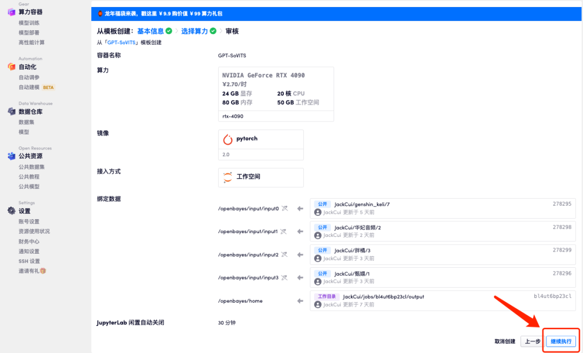The width and height of the screenshot is (583, 353).
Task: Browse 公共数据集
Action: pos(32,167)
